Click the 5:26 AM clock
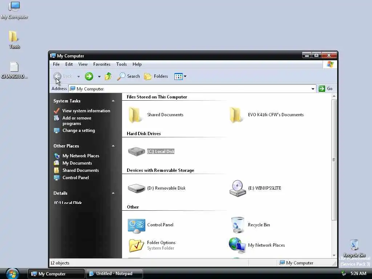The width and height of the screenshot is (372, 279). tap(358, 274)
